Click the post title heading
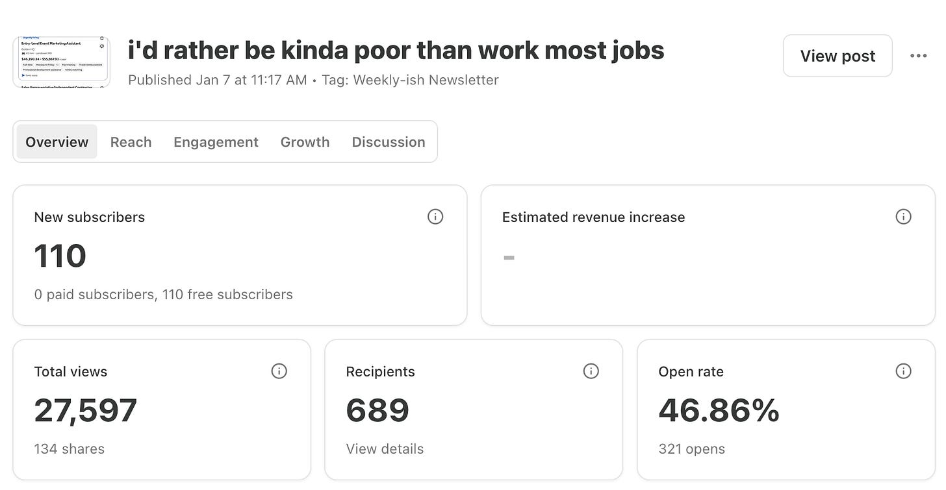The height and width of the screenshot is (490, 946). 396,50
